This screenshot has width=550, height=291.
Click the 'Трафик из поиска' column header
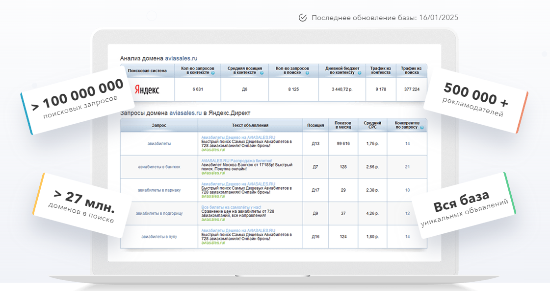(412, 70)
